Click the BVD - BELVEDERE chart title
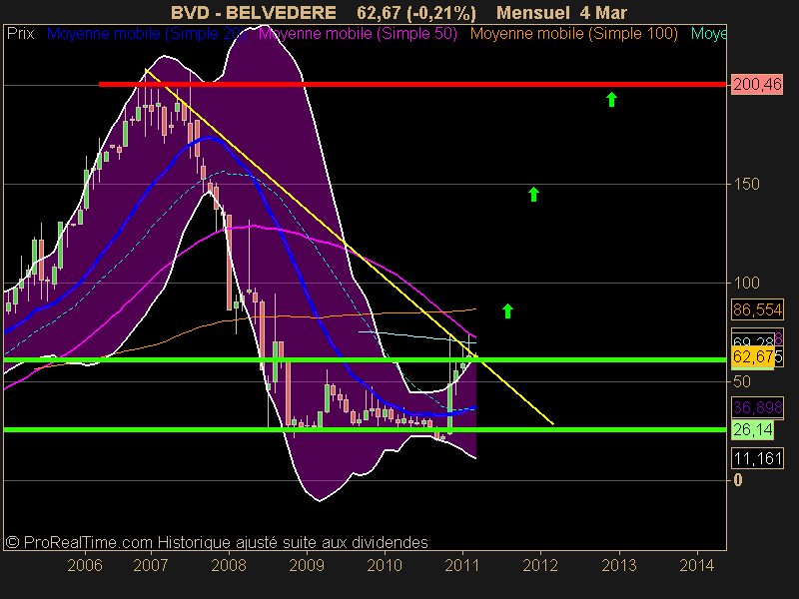This screenshot has width=799, height=599. (254, 13)
